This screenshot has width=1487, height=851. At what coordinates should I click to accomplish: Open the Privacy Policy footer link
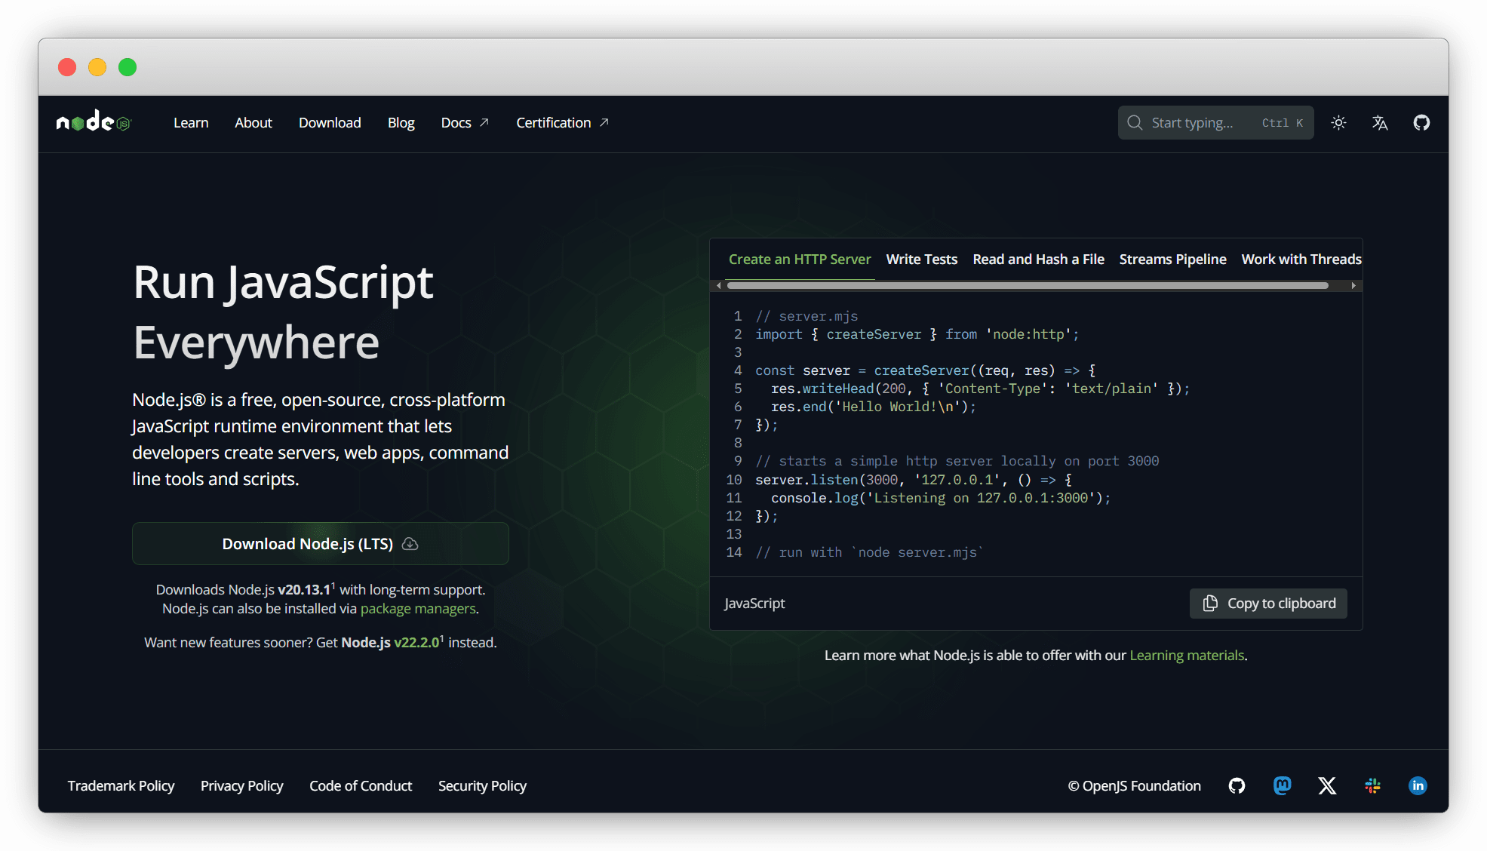[x=241, y=785]
